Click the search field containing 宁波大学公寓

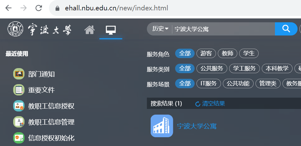(223, 29)
